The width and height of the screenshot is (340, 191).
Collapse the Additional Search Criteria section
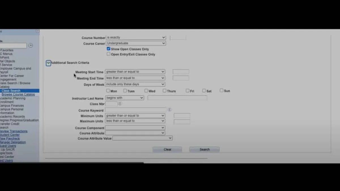coord(48,63)
